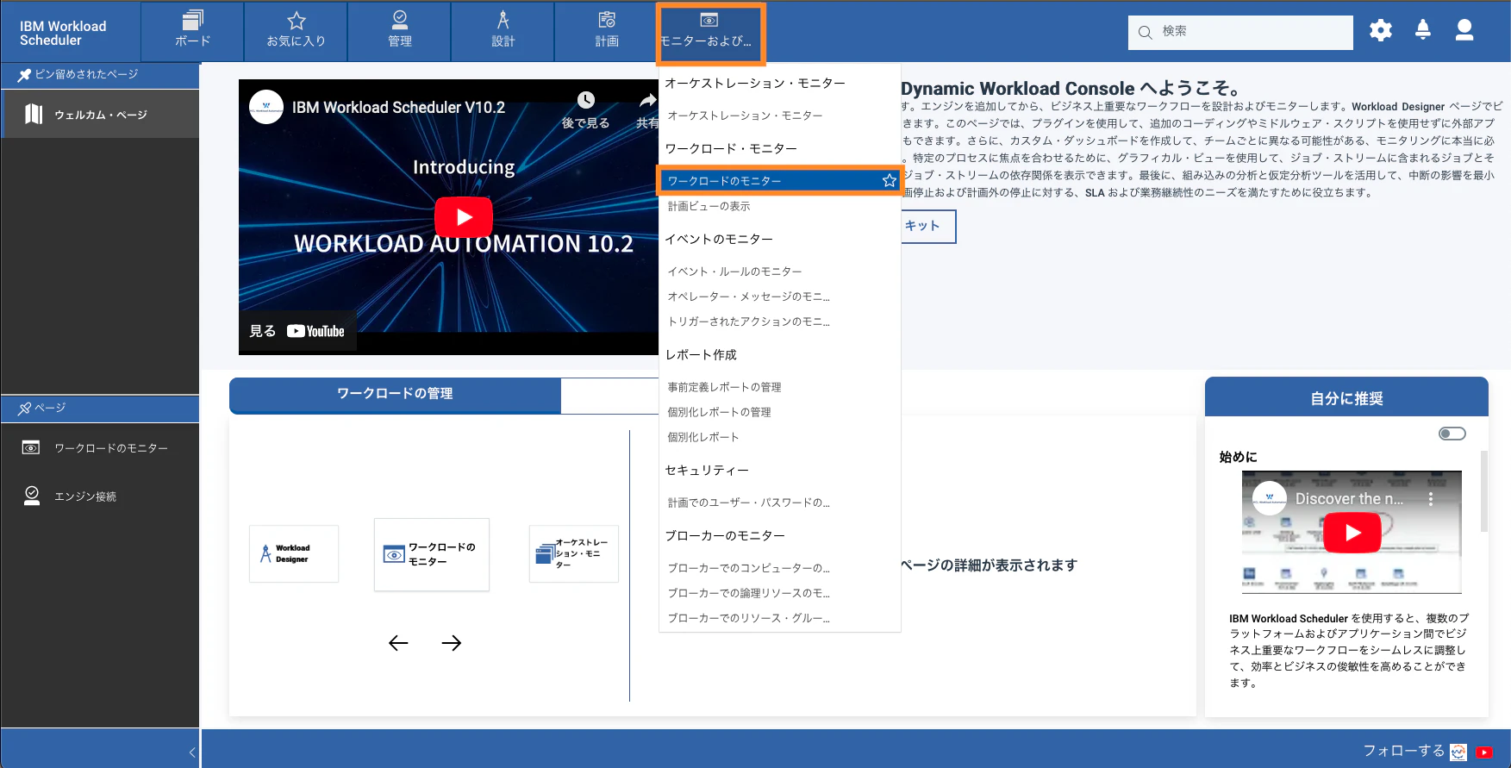Open the Workload Designer card
Image resolution: width=1511 pixels, height=768 pixels.
294,553
